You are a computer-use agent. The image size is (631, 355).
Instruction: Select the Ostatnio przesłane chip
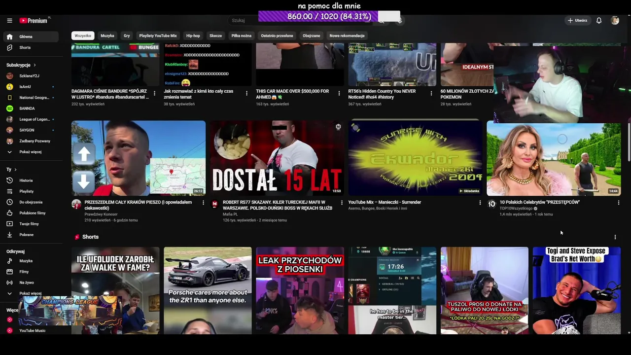[277, 35]
